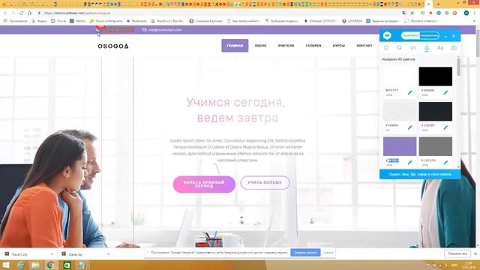Image resolution: width=480 pixels, height=270 pixels.
Task: Close the downloads bar
Action: [x=475, y=253]
